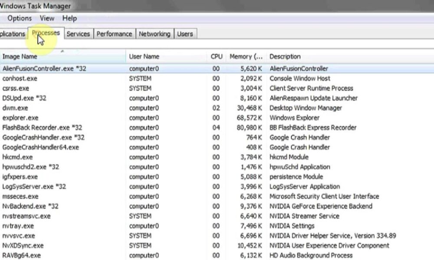Select the nvtray.exe process
The width and height of the screenshot is (434, 260).
pos(217,226)
